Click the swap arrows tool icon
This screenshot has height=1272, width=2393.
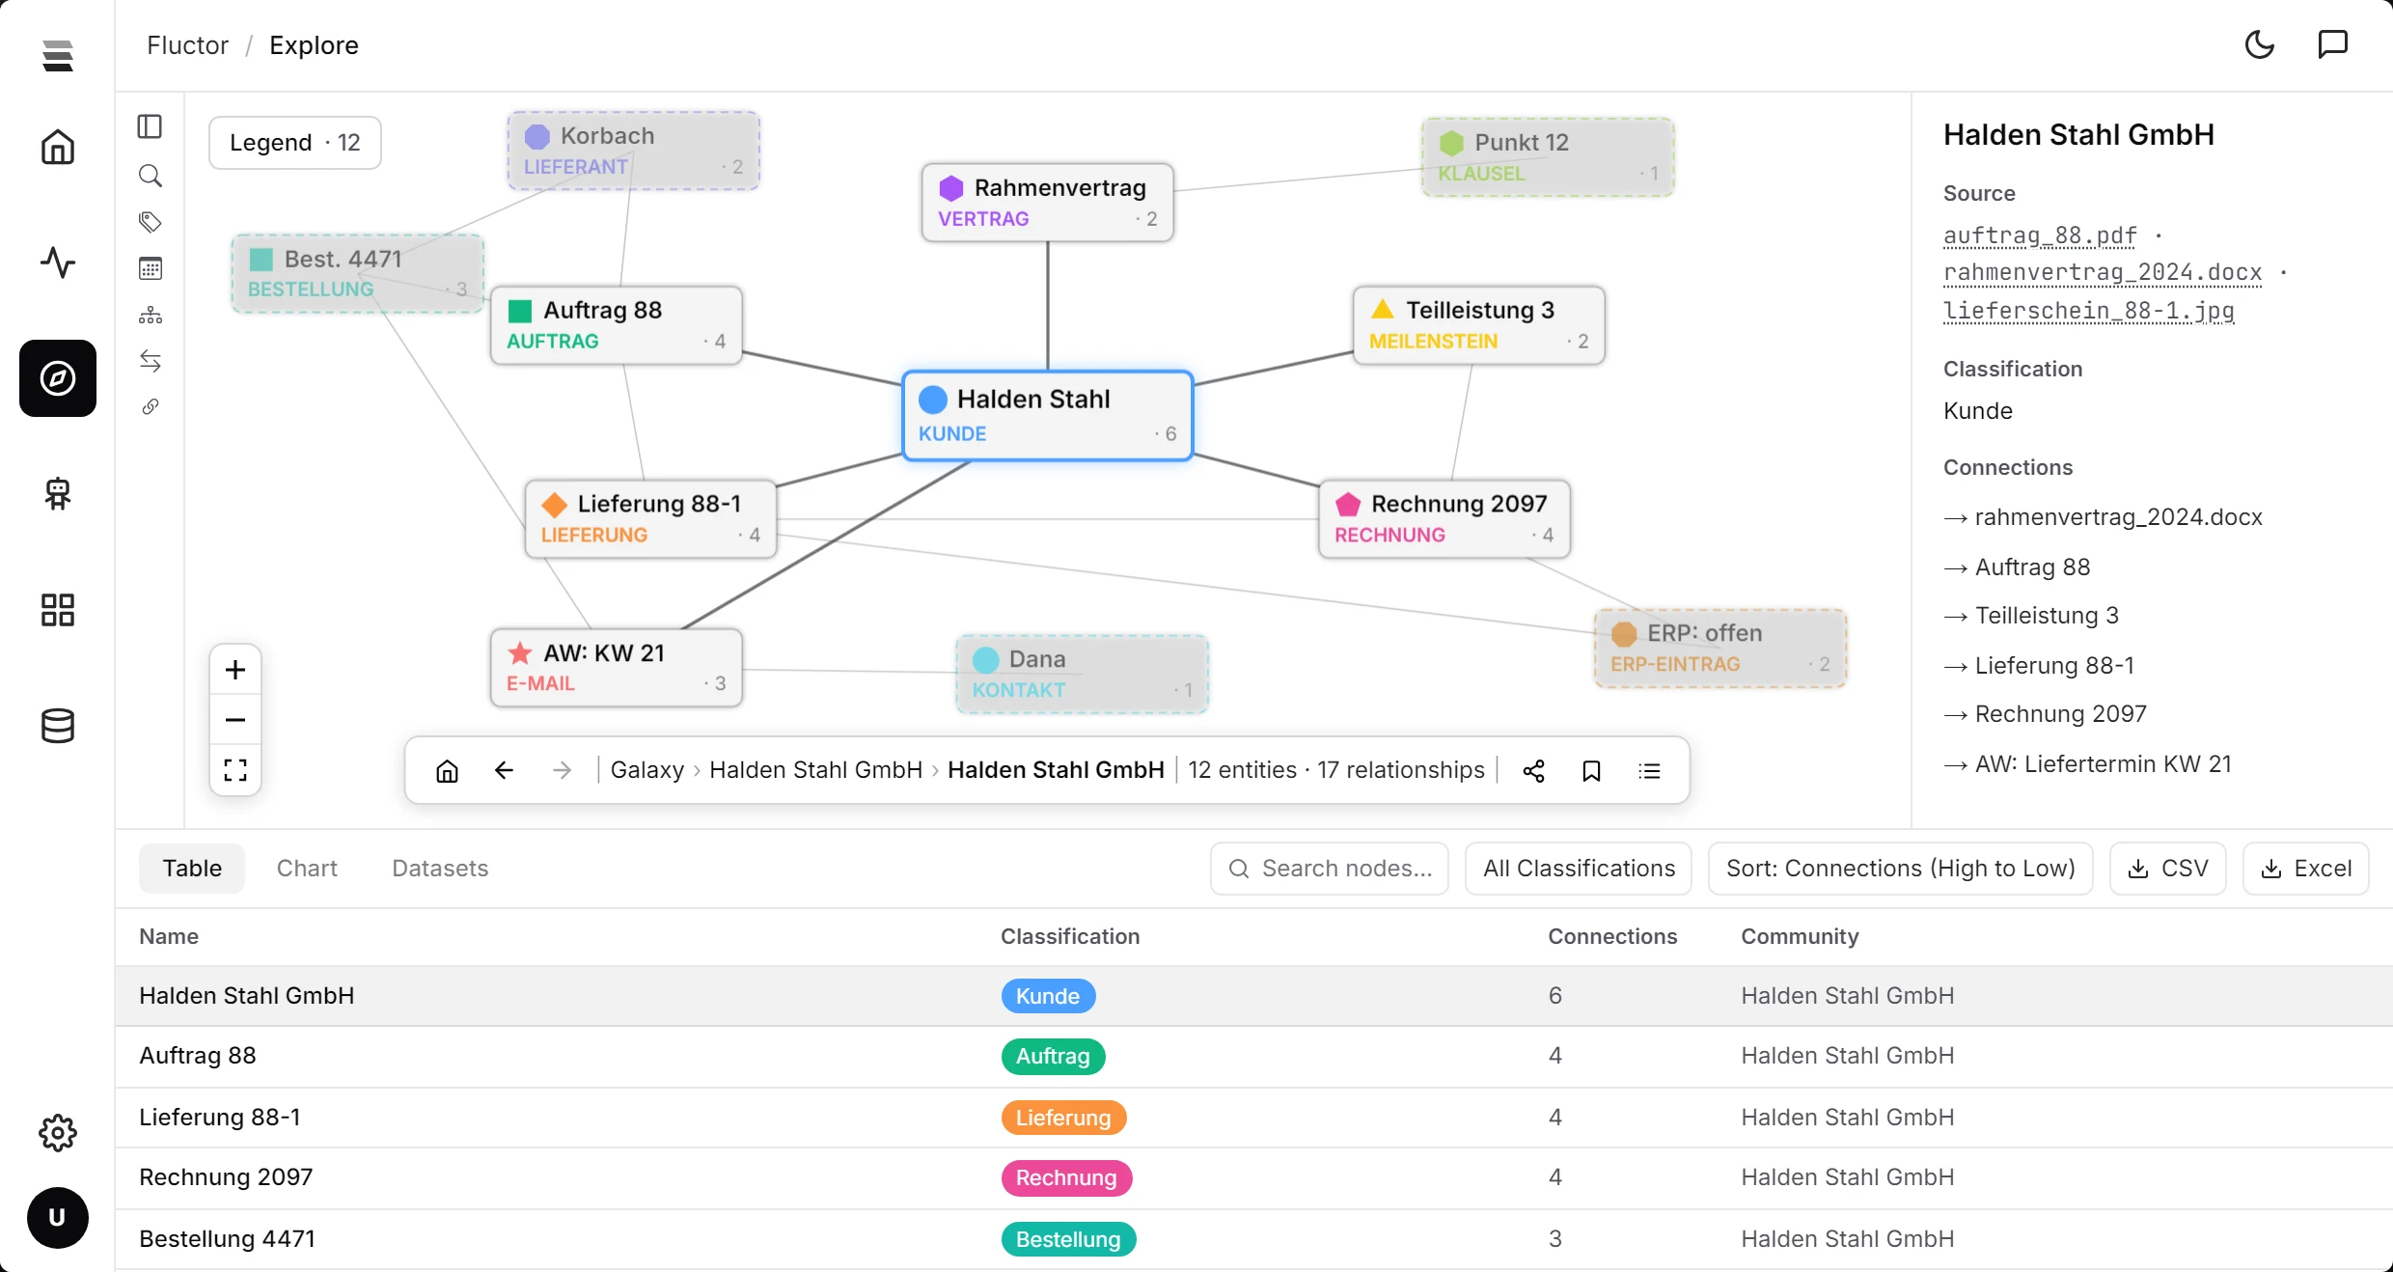(150, 361)
